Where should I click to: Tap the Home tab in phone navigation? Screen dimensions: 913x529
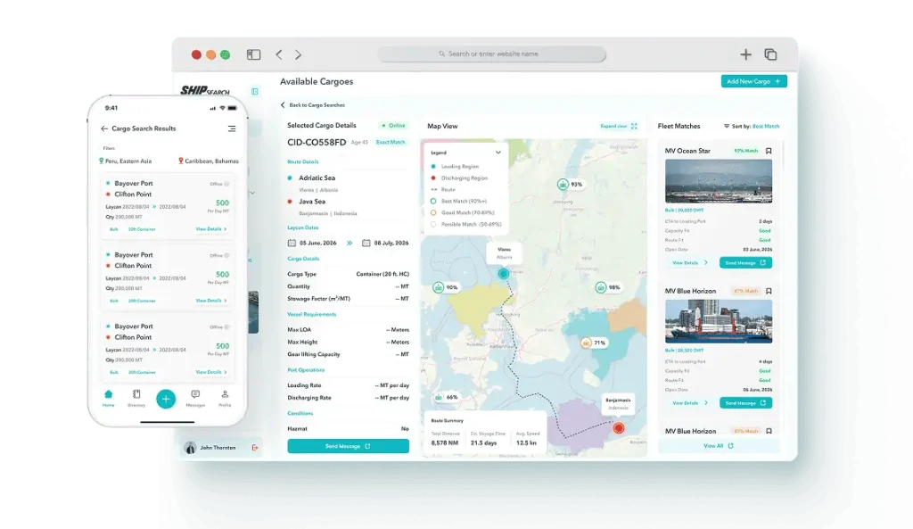pos(108,399)
